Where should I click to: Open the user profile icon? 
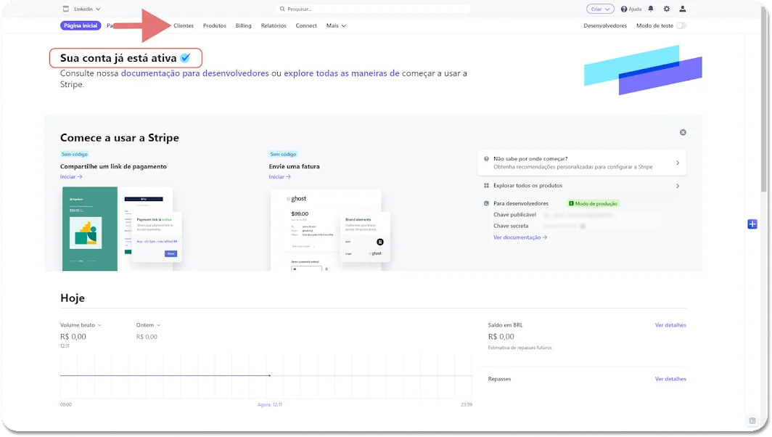pyautogui.click(x=682, y=9)
